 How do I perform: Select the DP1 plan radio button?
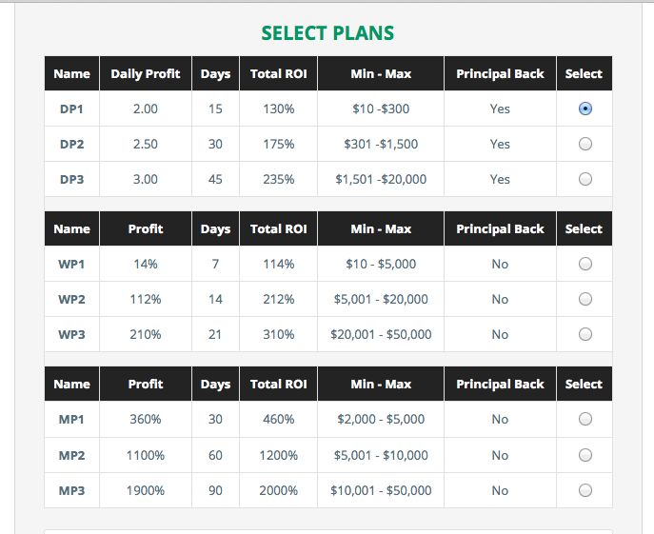pyautogui.click(x=585, y=109)
